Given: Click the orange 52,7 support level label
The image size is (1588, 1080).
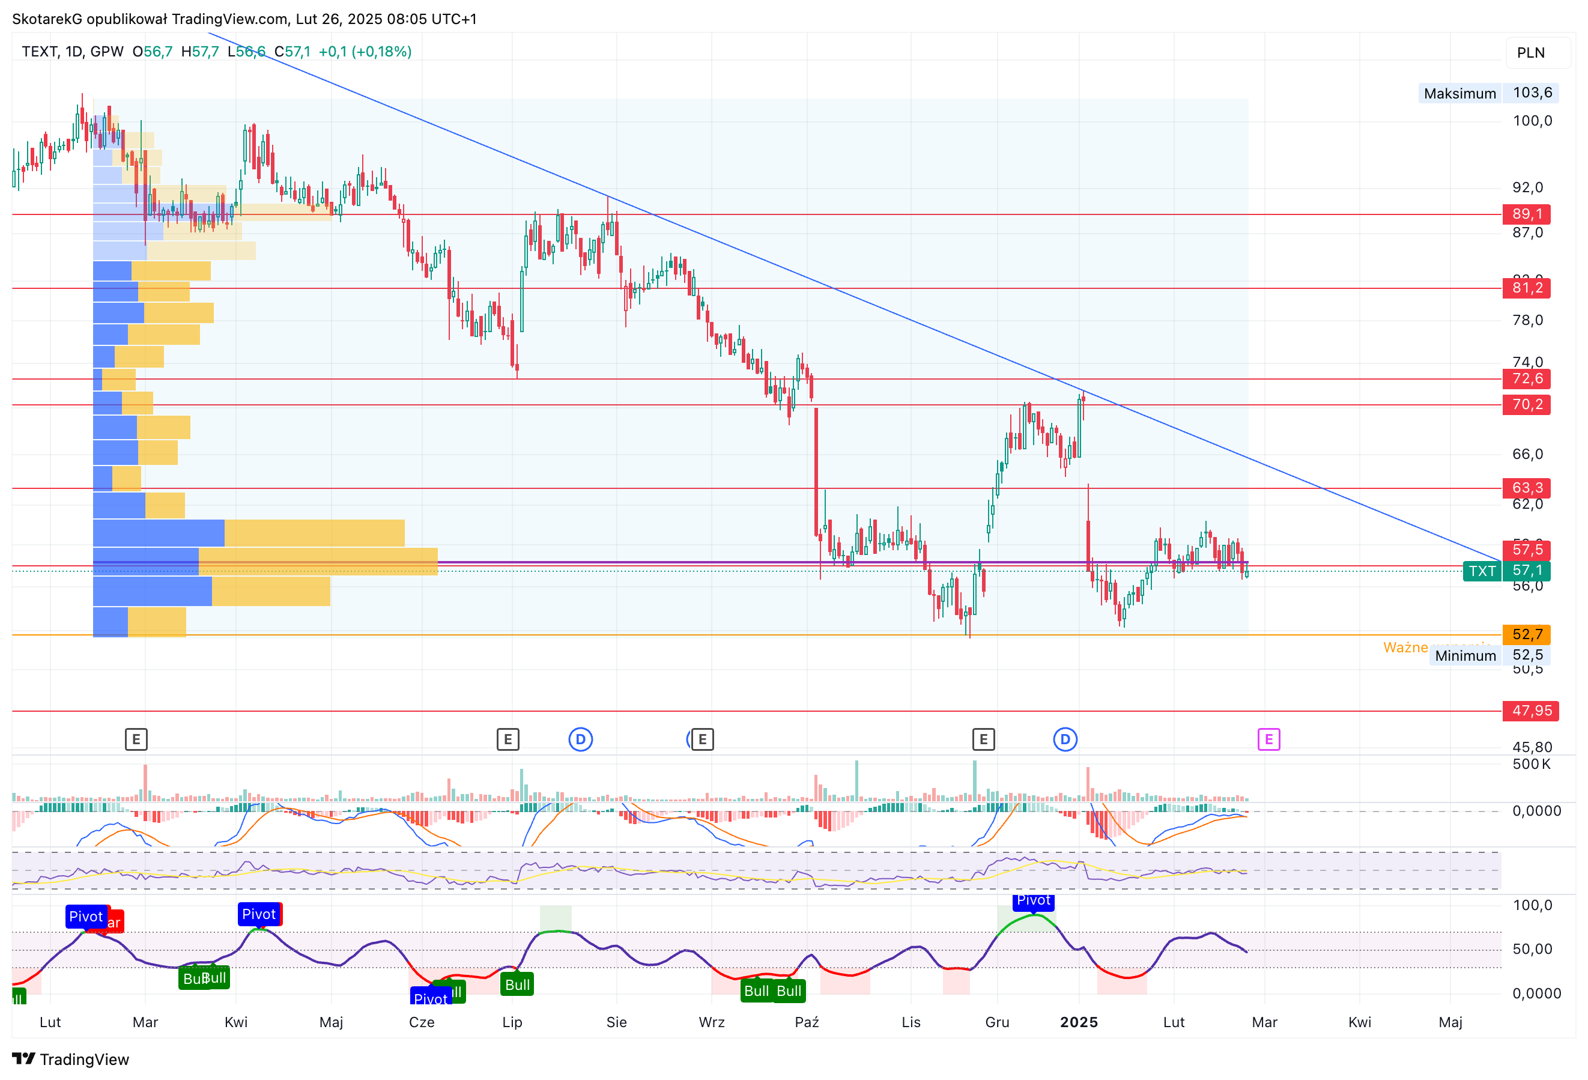Looking at the screenshot, I should (1526, 634).
